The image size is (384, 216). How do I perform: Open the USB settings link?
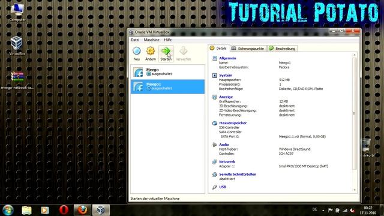pyautogui.click(x=223, y=187)
